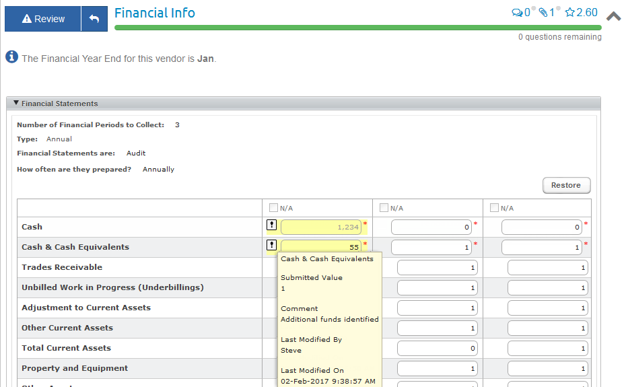Click the Review button
The width and height of the screenshot is (626, 387).
tap(42, 19)
